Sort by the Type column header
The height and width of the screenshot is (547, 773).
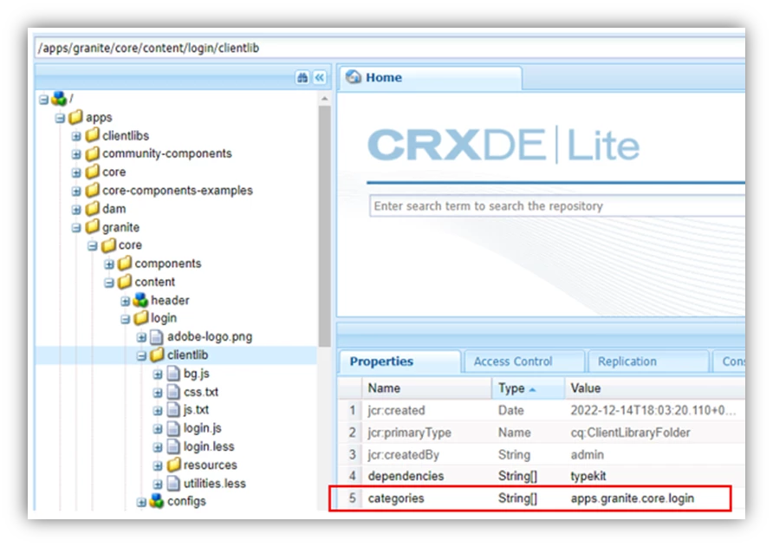(528, 388)
